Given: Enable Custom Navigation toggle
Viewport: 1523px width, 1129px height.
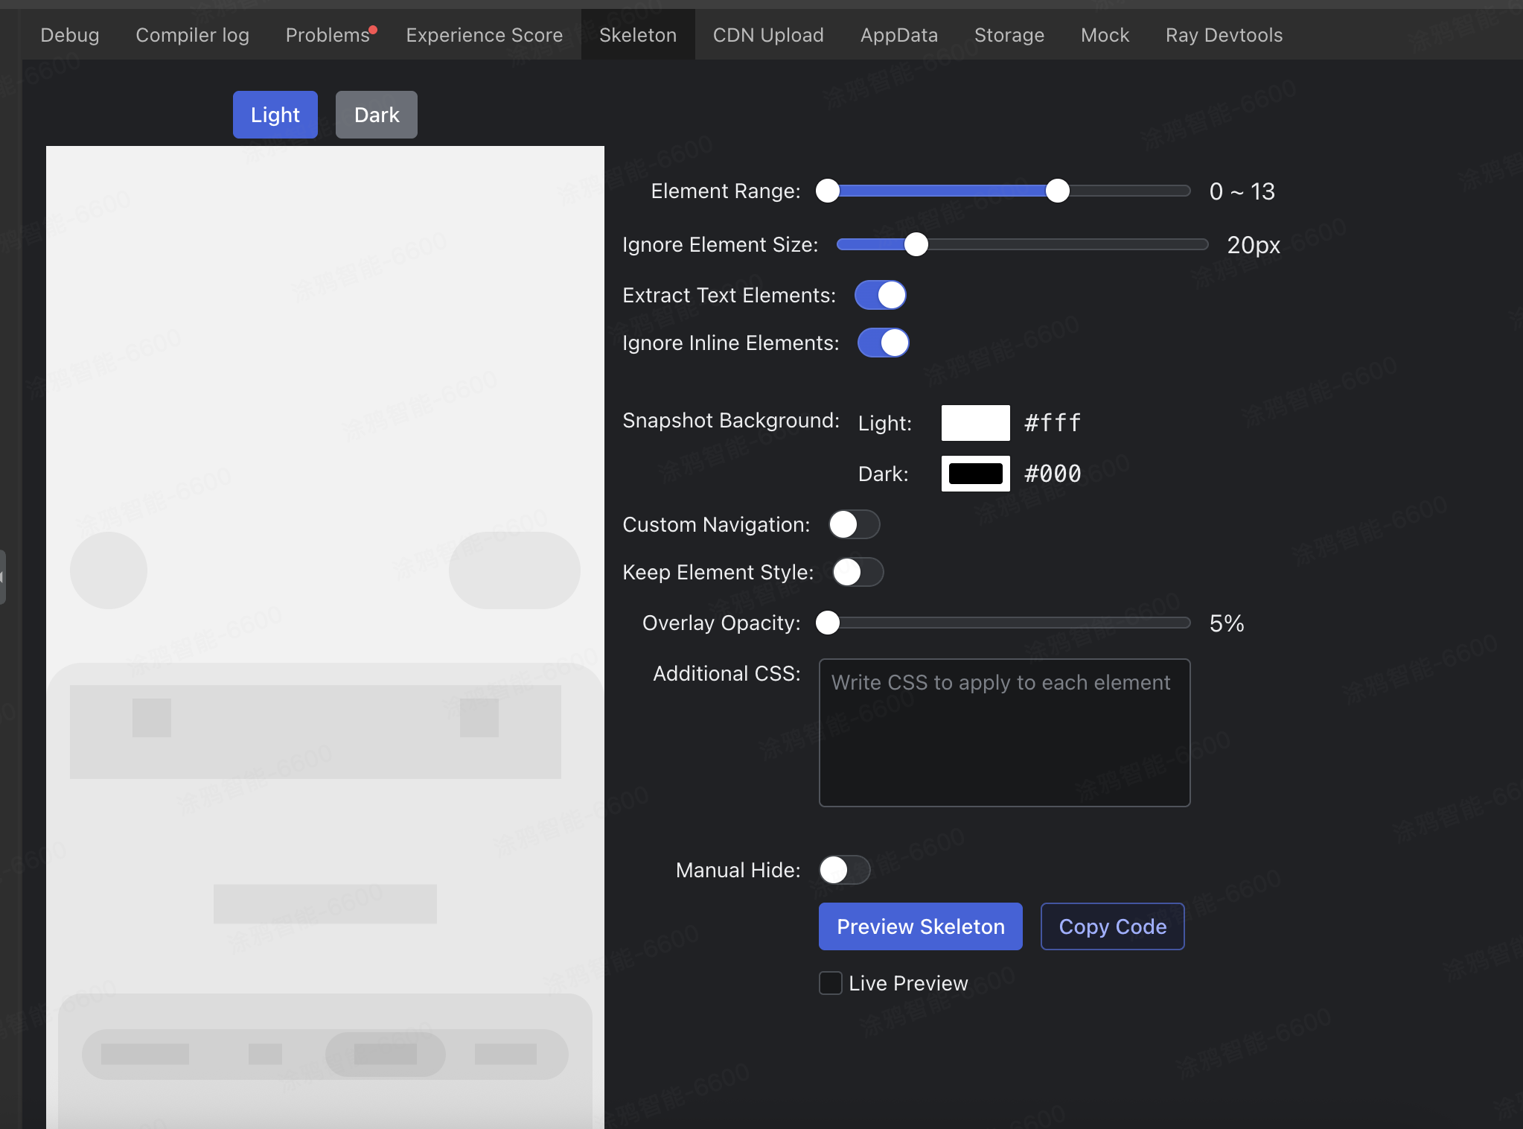Looking at the screenshot, I should 855,524.
